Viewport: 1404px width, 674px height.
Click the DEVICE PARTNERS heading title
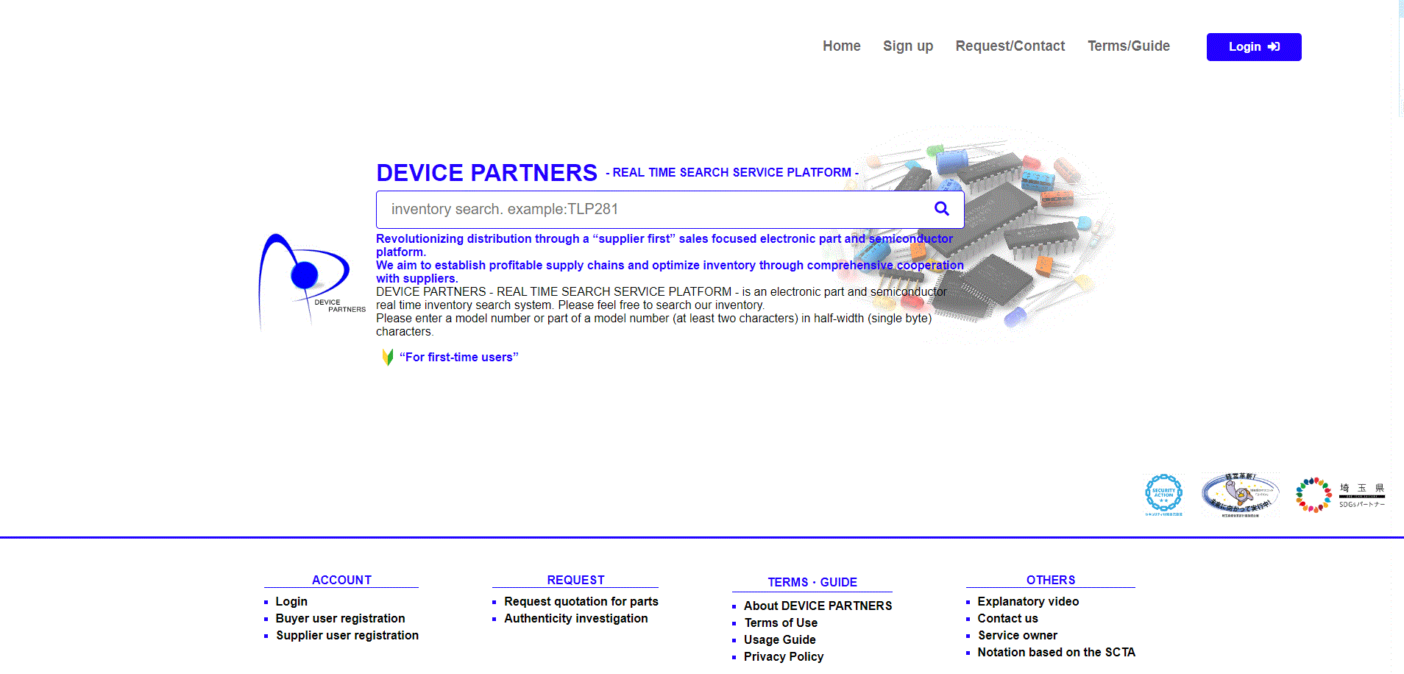pos(486,173)
